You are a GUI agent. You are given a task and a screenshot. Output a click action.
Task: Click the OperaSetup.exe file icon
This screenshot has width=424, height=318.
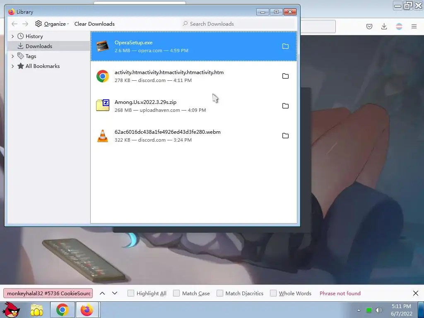[x=103, y=46]
